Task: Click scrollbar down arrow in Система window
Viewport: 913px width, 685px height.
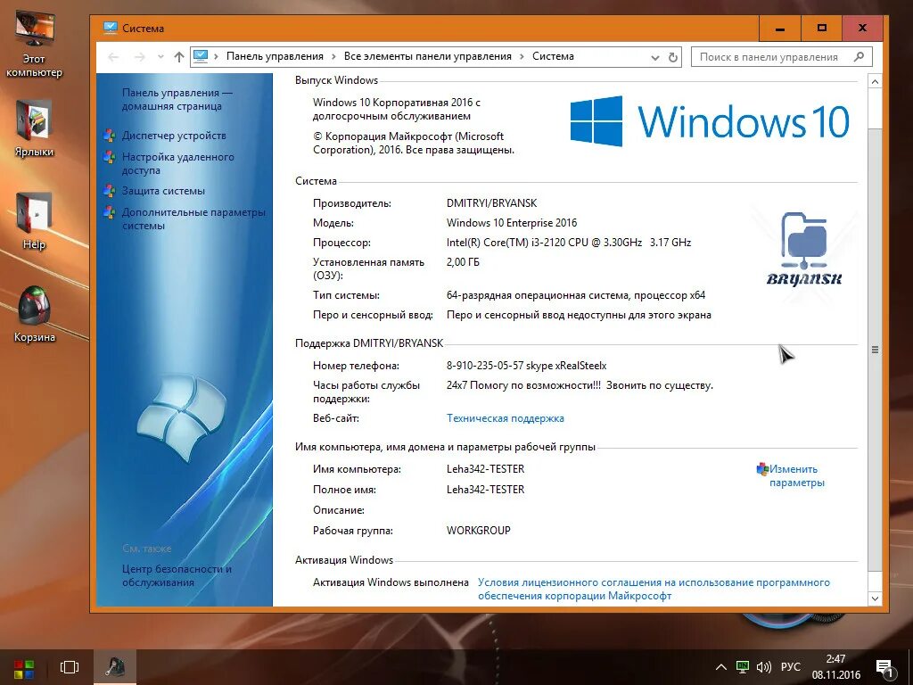Action: coord(875,598)
